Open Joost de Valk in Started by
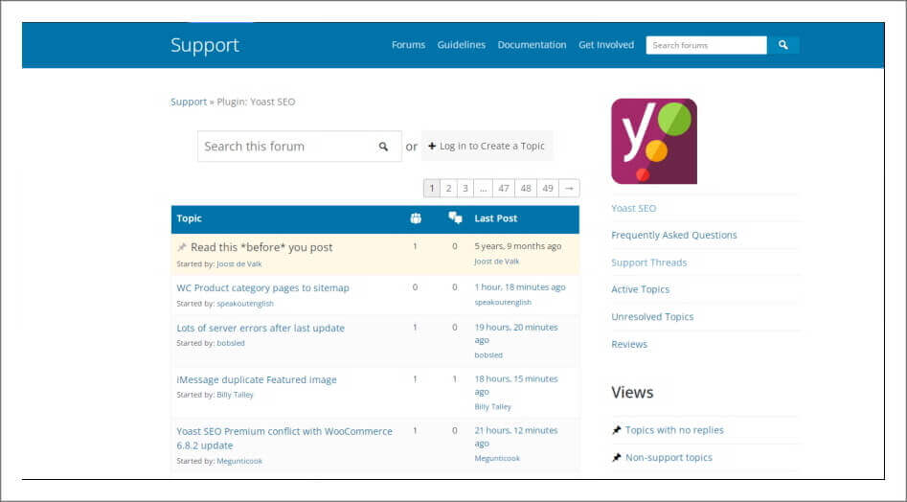This screenshot has height=502, width=907. (x=238, y=263)
